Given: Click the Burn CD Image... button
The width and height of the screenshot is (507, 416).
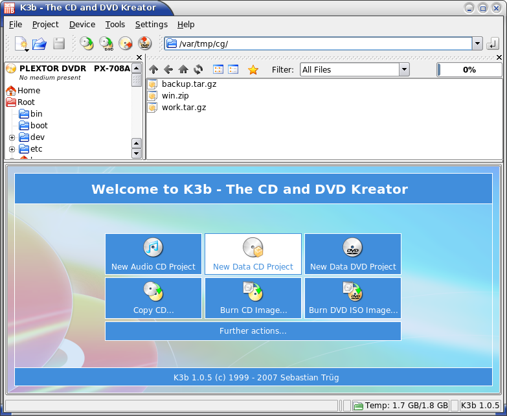Looking at the screenshot, I should (x=253, y=298).
